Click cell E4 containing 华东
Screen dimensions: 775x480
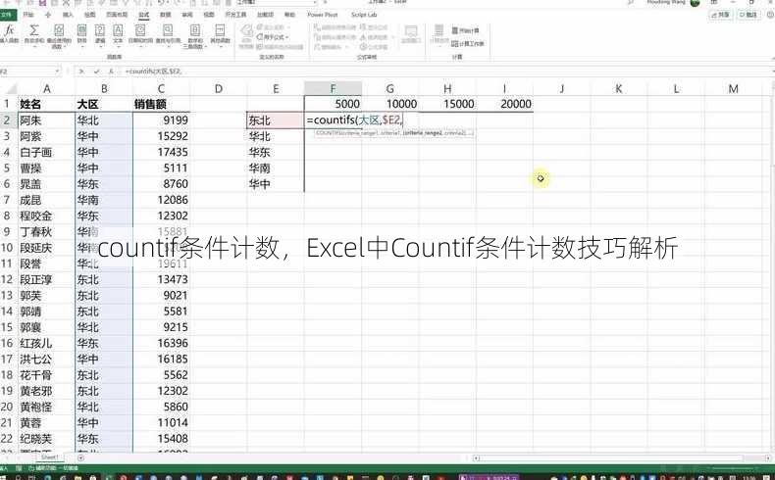pos(276,152)
